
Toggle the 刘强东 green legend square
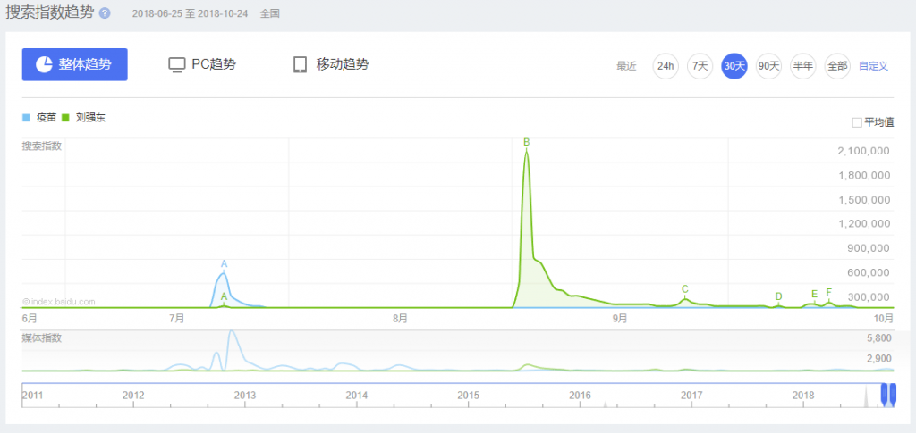(65, 117)
